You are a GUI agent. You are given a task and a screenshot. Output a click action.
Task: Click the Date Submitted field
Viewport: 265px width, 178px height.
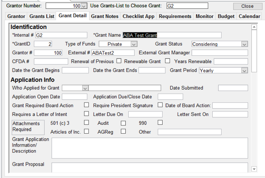(x=233, y=88)
